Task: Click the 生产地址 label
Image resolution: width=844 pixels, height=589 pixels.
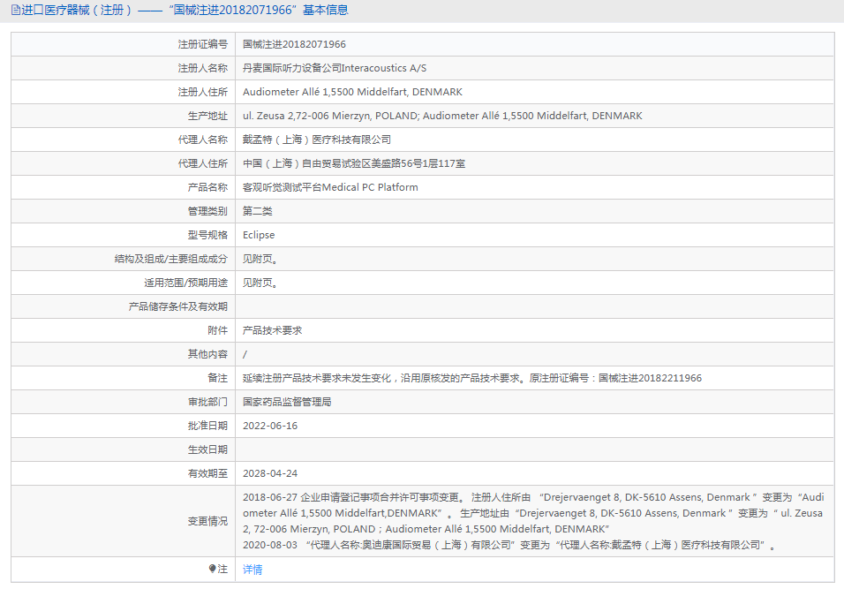Action: click(207, 115)
